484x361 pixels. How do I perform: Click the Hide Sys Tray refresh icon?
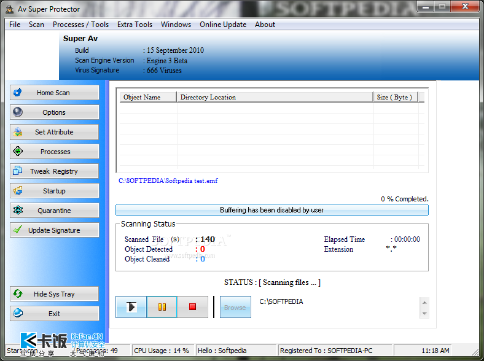point(18,293)
